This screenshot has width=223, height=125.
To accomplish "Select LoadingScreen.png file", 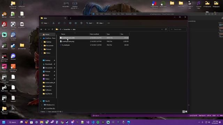I will 94,41.
